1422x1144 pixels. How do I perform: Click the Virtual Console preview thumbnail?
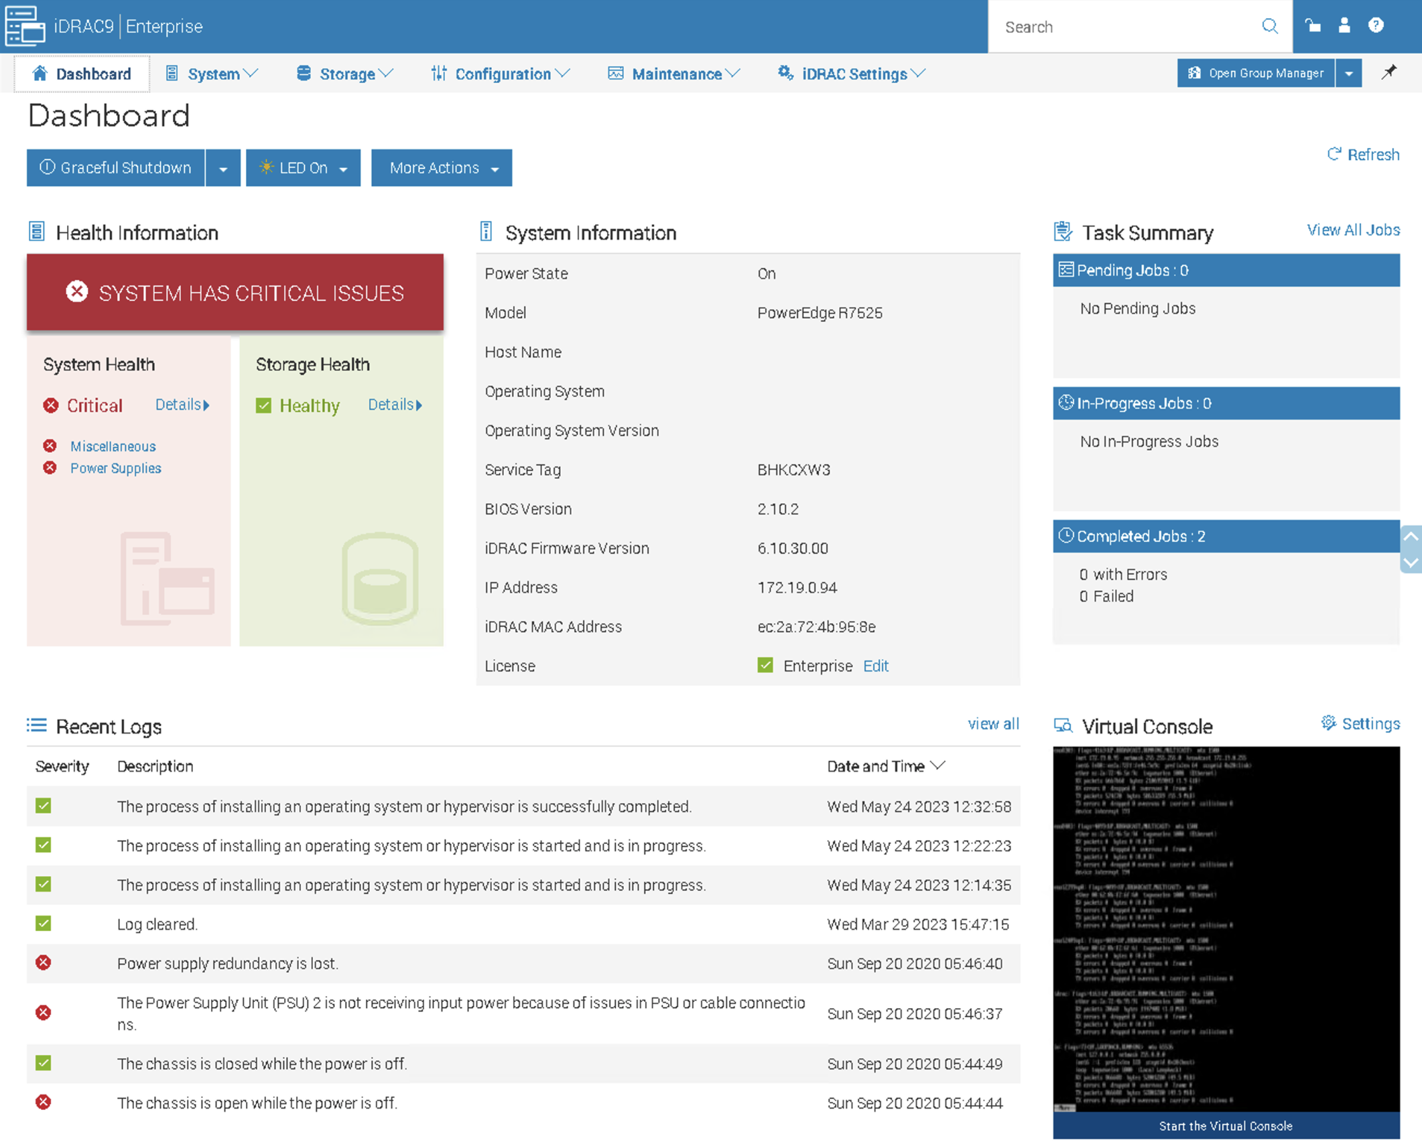tap(1226, 929)
